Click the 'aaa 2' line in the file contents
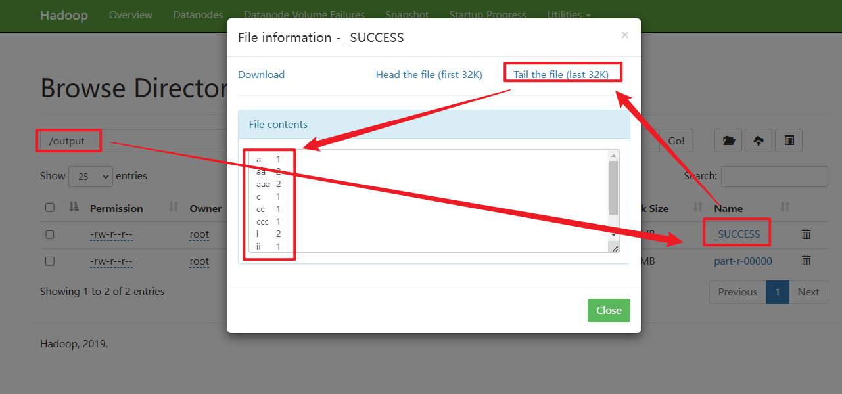The width and height of the screenshot is (842, 394). click(268, 184)
